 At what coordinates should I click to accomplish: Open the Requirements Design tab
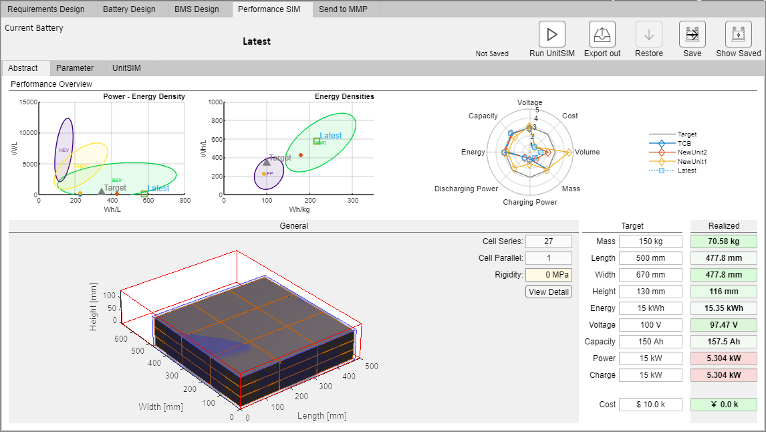[46, 9]
